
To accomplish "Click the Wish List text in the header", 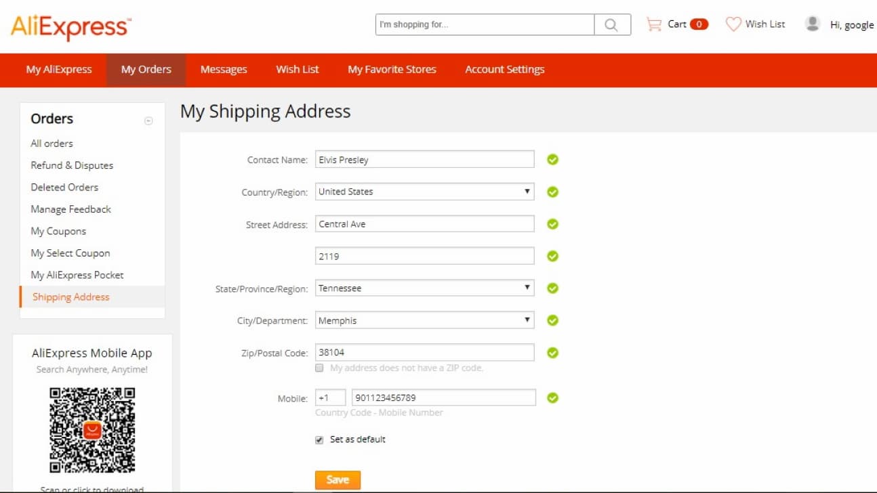I will pos(765,24).
